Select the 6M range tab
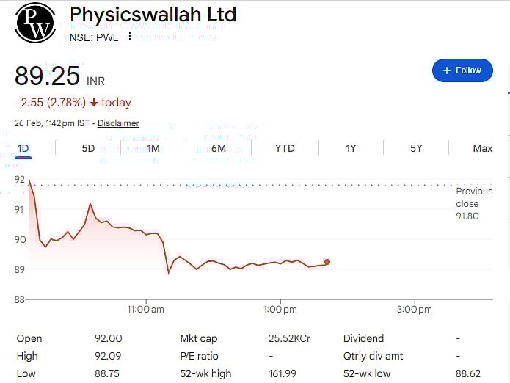The height and width of the screenshot is (383, 510). point(219,148)
